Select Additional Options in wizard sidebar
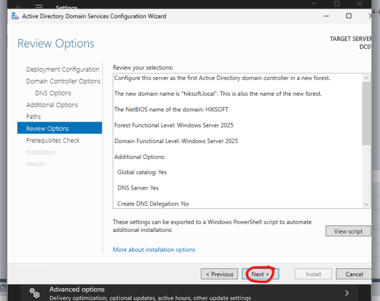This screenshot has height=301, width=380. [x=52, y=105]
